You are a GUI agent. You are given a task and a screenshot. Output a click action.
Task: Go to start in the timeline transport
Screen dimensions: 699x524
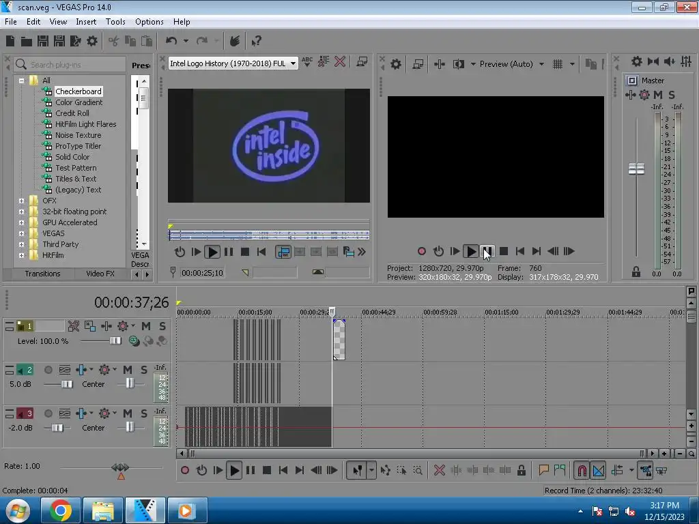pos(283,470)
